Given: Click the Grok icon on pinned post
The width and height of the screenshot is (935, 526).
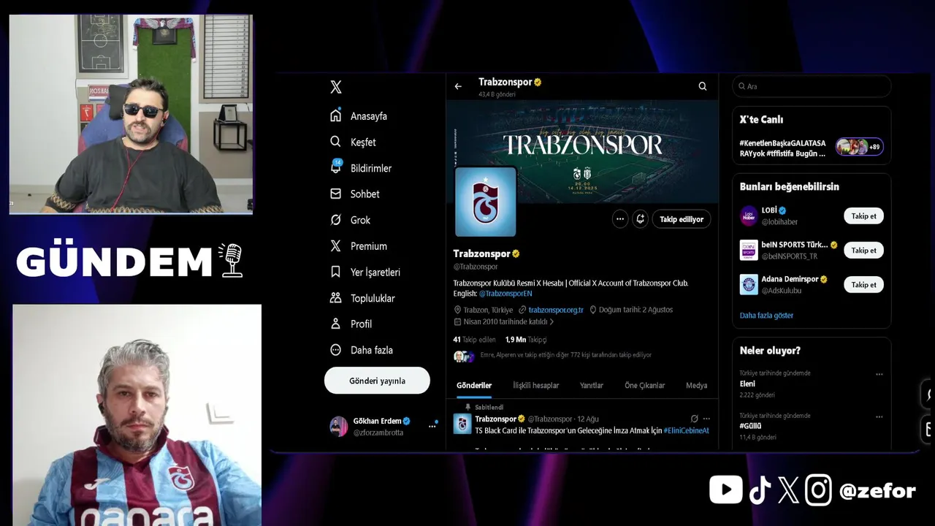Looking at the screenshot, I should point(694,419).
